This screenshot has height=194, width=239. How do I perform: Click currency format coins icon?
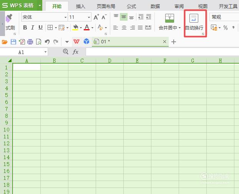coord(214,28)
